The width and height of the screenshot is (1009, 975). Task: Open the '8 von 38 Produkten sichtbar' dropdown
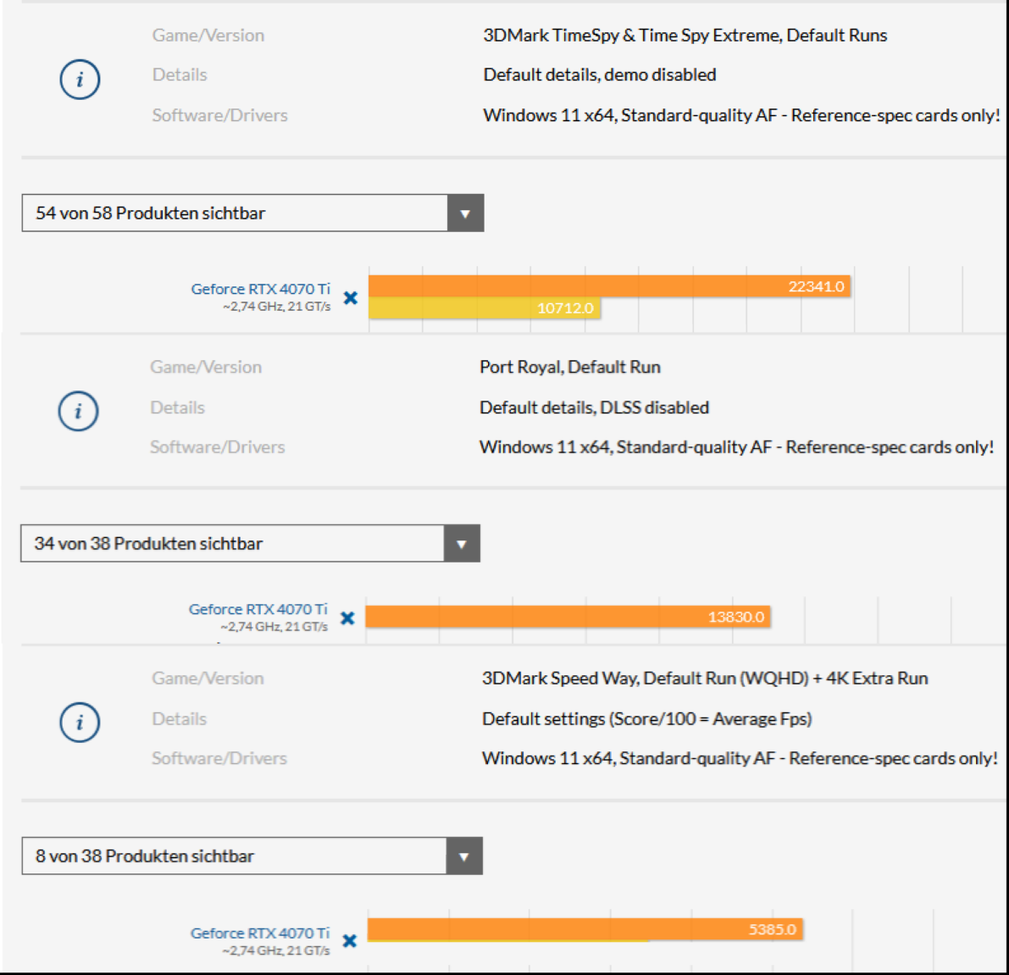252,856
